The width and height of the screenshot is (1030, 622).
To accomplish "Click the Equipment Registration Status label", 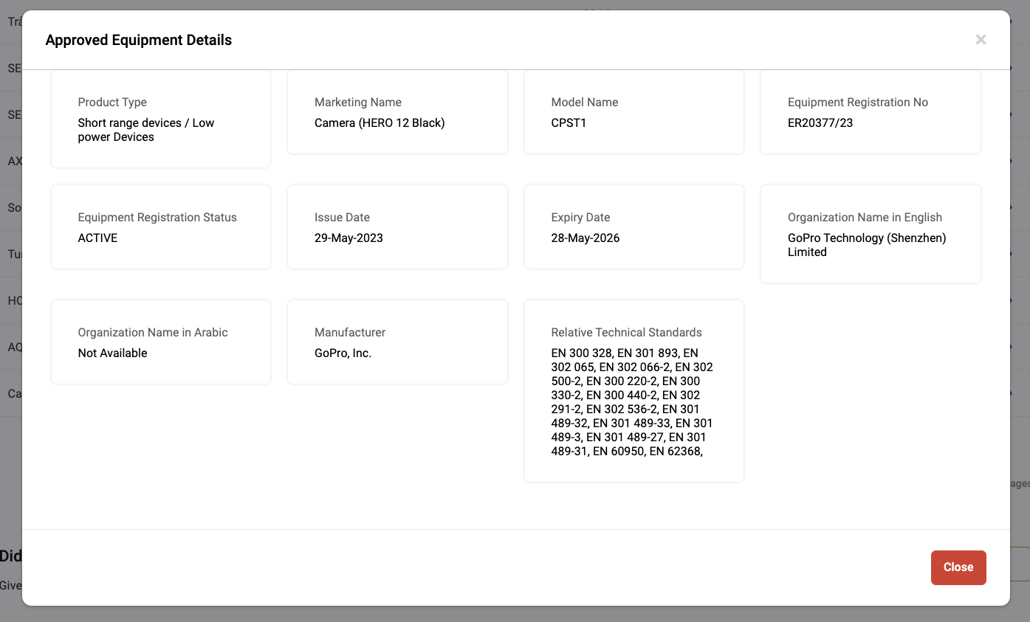I will pyautogui.click(x=157, y=218).
